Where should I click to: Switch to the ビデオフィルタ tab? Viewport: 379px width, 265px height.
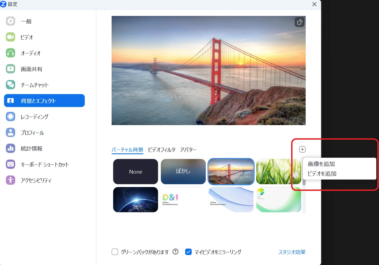click(161, 150)
